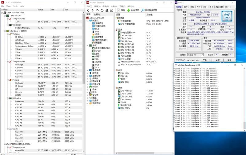Switch to 缓存 tab in CPU-Z
This screenshot has height=155, width=246.
coord(186,7)
